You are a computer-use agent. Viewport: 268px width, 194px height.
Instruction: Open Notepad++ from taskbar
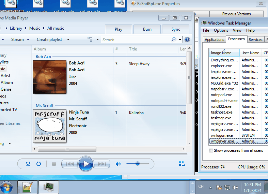[x=28, y=187]
